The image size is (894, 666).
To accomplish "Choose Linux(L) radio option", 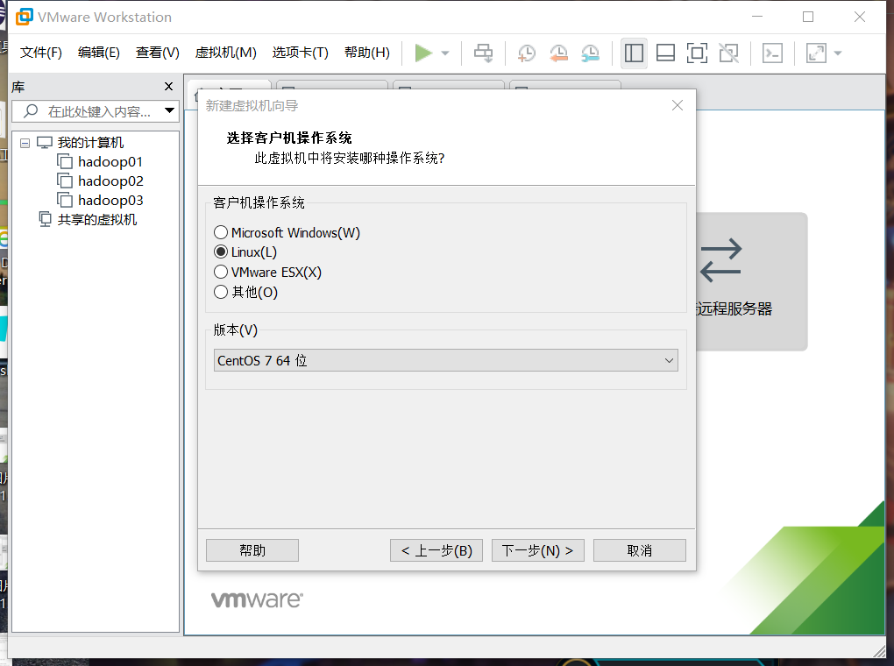I will (x=245, y=252).
